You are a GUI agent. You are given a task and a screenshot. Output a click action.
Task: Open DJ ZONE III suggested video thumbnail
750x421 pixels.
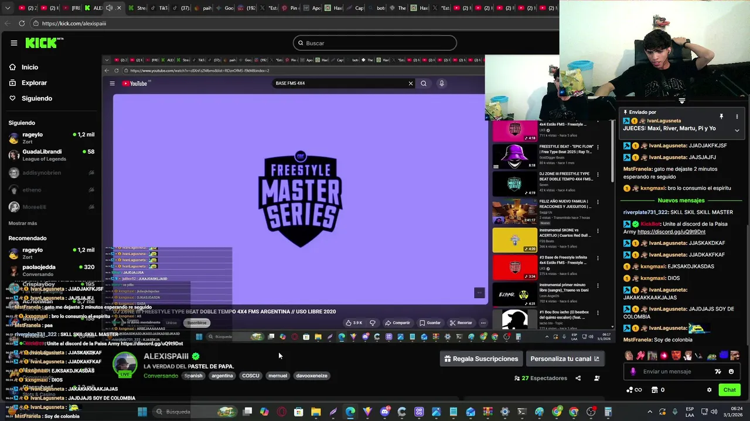(x=514, y=184)
